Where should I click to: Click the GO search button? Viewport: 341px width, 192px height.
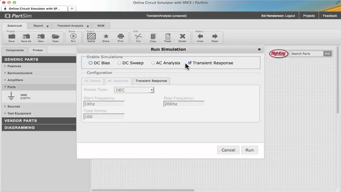pyautogui.click(x=327, y=54)
